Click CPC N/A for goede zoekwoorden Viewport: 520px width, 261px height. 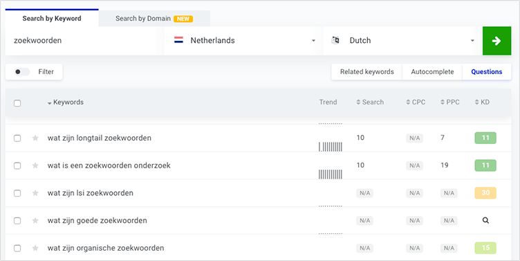click(x=414, y=221)
